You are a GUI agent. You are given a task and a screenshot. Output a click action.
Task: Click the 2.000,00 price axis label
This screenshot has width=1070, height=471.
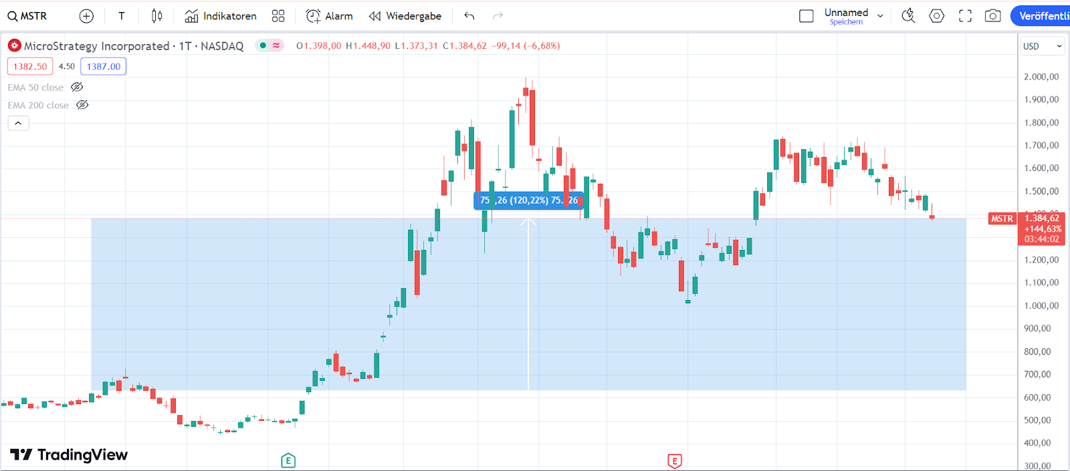(x=1041, y=77)
